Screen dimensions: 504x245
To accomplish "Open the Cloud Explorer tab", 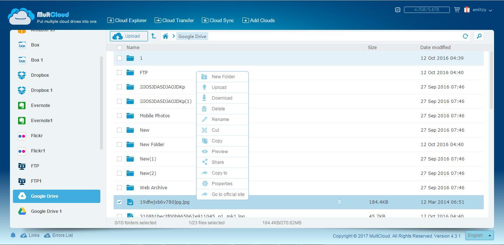I will 127,20.
